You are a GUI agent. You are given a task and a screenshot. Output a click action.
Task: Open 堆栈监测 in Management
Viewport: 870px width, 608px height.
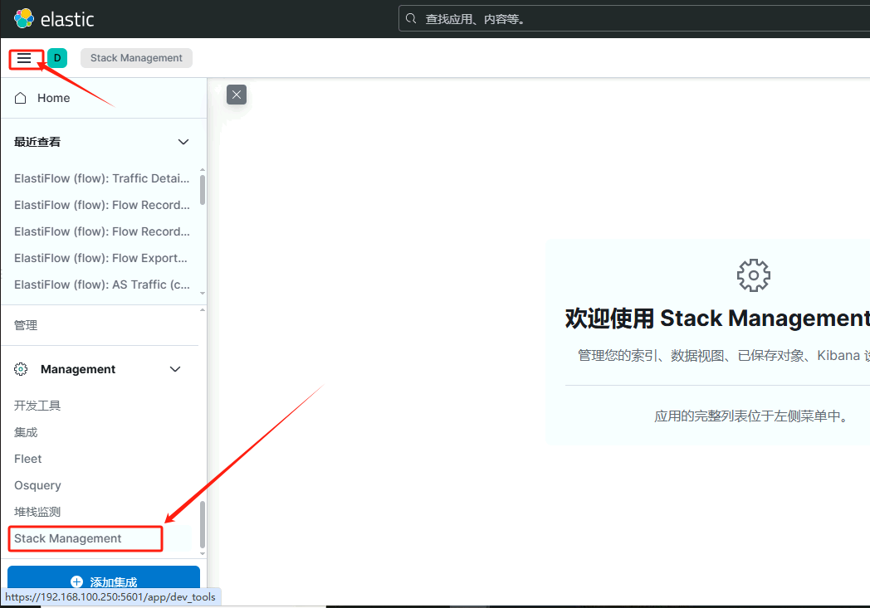click(x=37, y=512)
